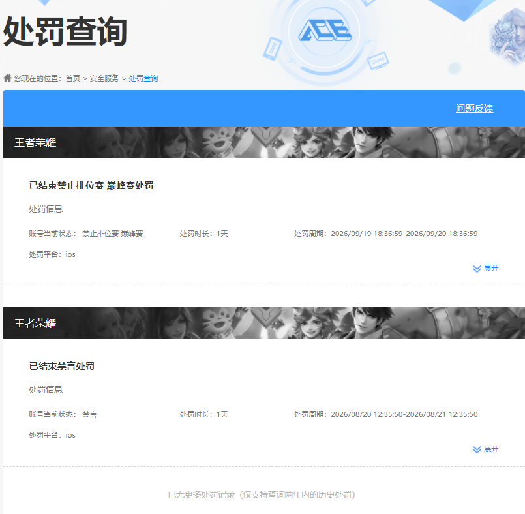Select the 已结束禁言处罚 heading
The height and width of the screenshot is (514, 525).
tap(61, 366)
